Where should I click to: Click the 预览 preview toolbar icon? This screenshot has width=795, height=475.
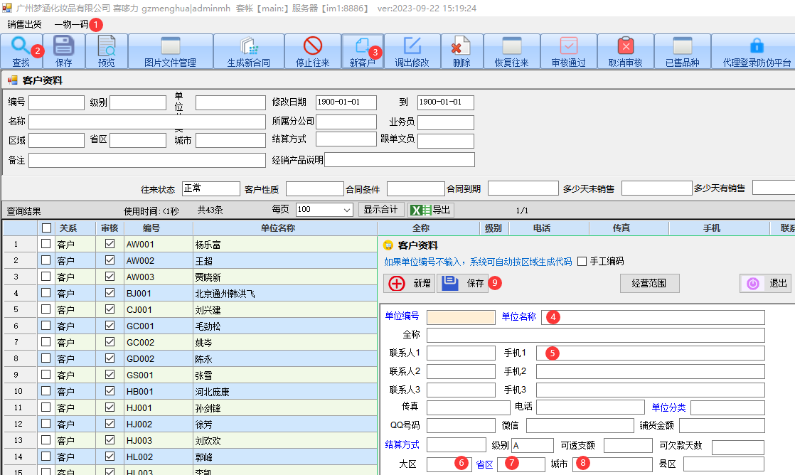point(106,47)
